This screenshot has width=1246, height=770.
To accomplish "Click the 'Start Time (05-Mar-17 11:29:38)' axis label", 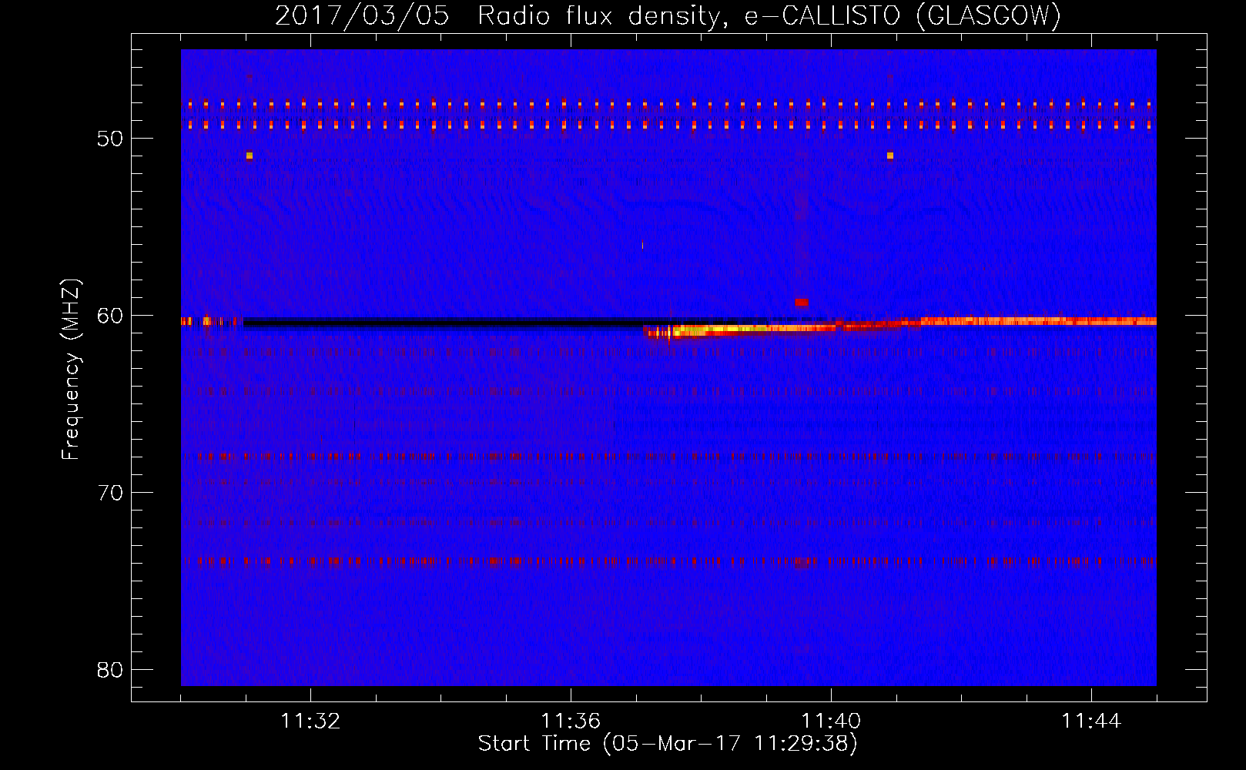I will 668,744.
